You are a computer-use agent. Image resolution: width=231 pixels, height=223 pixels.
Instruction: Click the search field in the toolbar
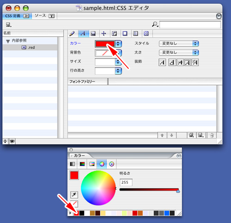coord(190,25)
